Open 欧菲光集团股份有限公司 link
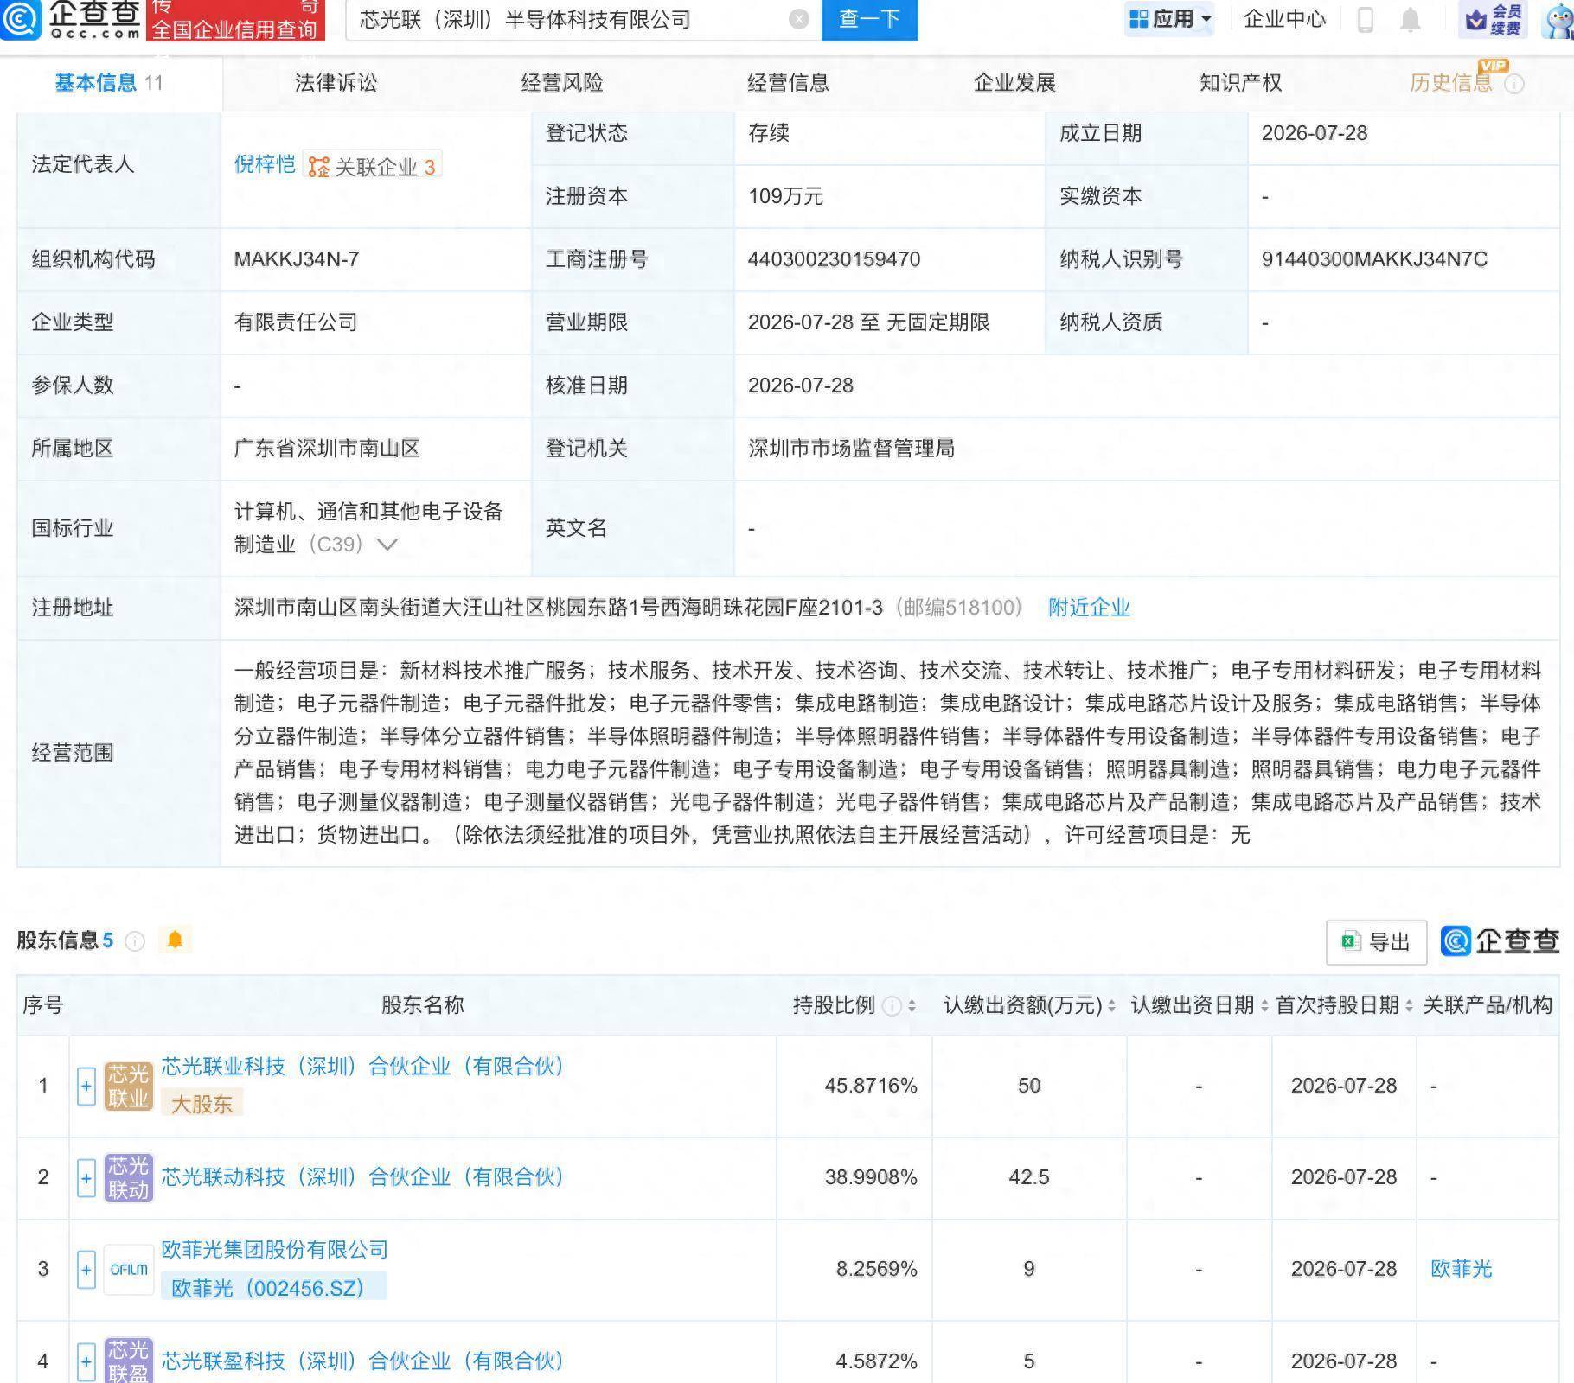This screenshot has height=1383, width=1574. (275, 1250)
